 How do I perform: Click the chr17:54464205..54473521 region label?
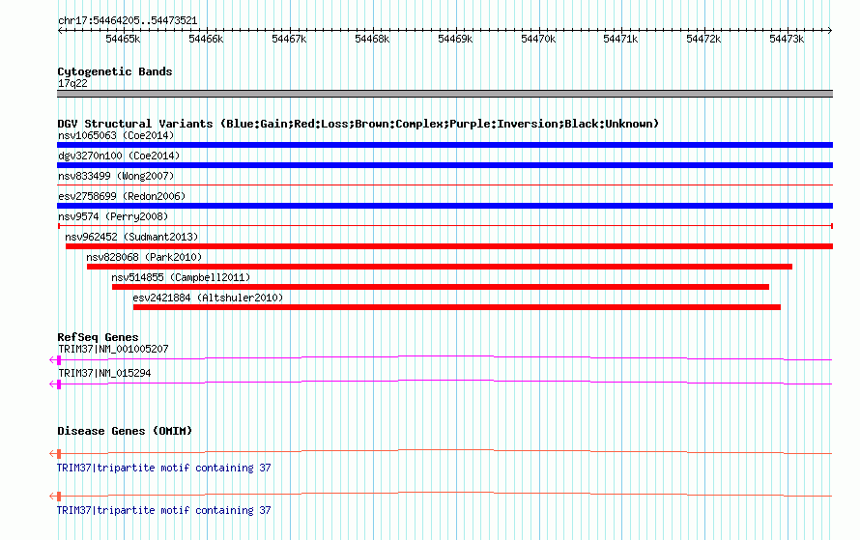[x=128, y=21]
